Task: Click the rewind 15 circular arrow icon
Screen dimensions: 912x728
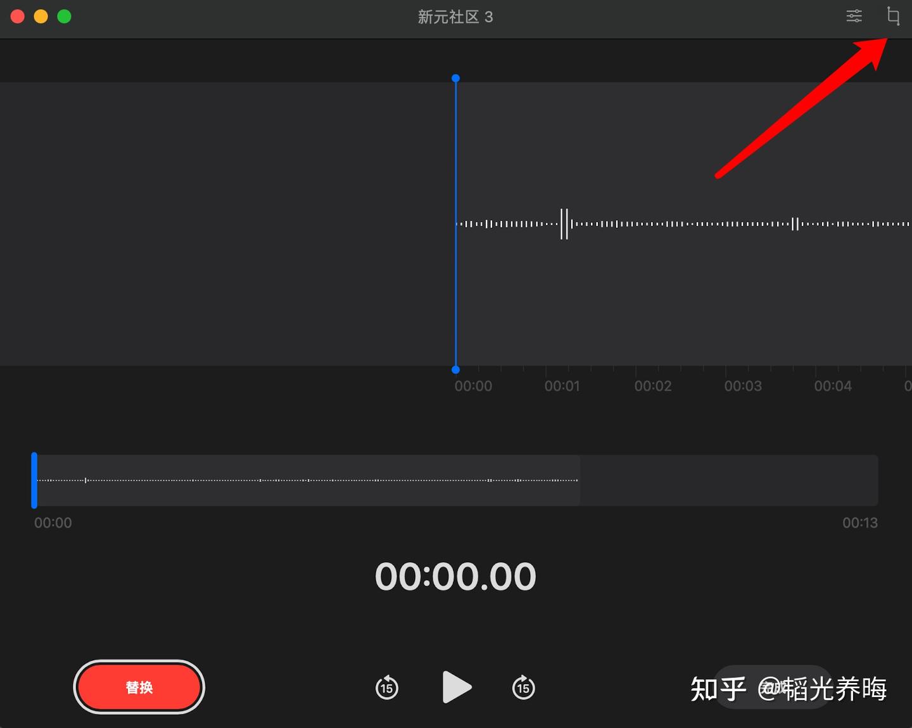Action: pyautogui.click(x=386, y=687)
